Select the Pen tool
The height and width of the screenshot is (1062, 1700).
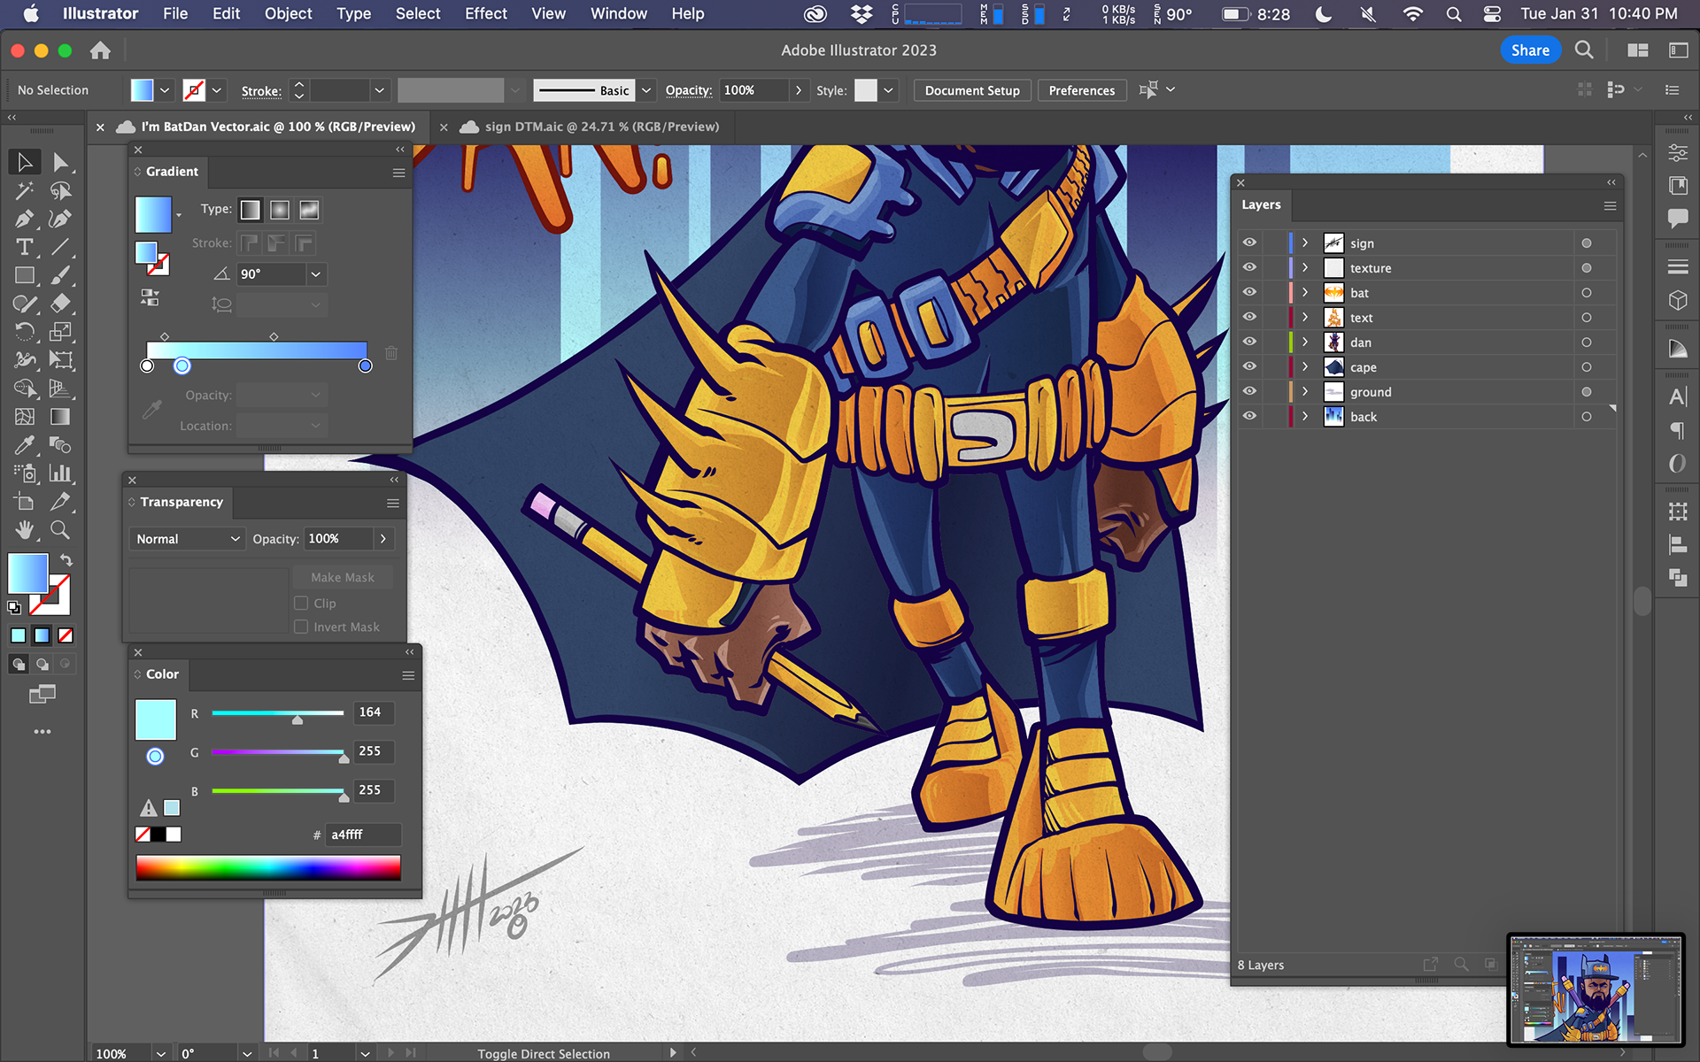(x=25, y=219)
